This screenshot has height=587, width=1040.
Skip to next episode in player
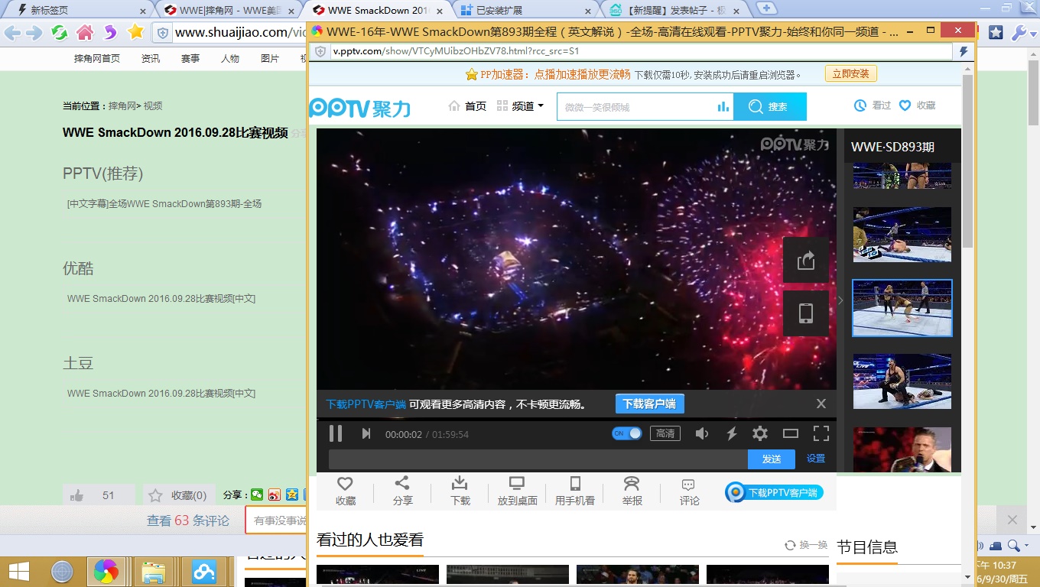click(x=366, y=433)
